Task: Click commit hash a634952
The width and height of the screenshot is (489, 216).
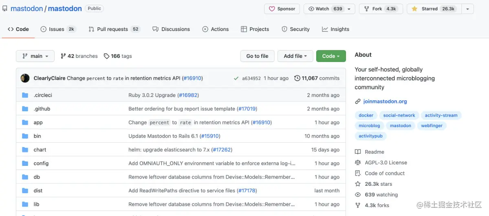Action: pos(251,78)
